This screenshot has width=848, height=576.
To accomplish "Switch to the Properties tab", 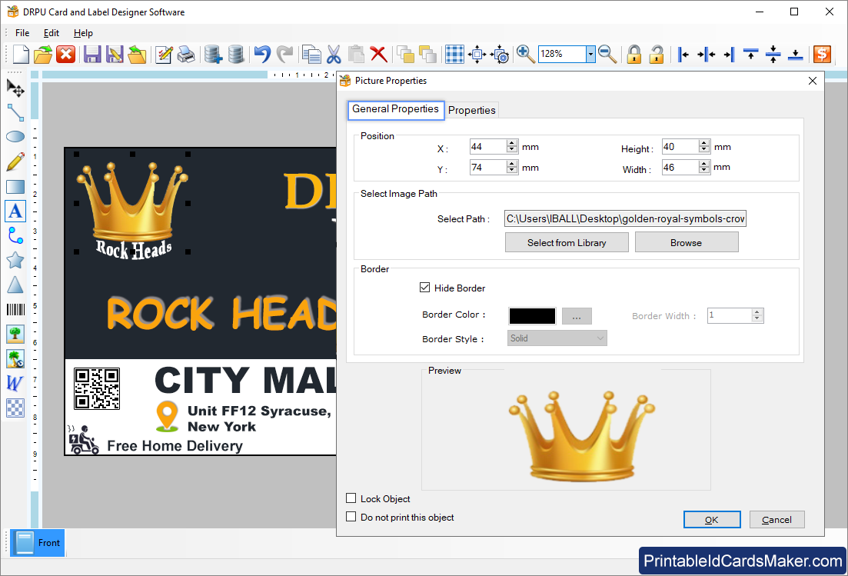I will (471, 110).
